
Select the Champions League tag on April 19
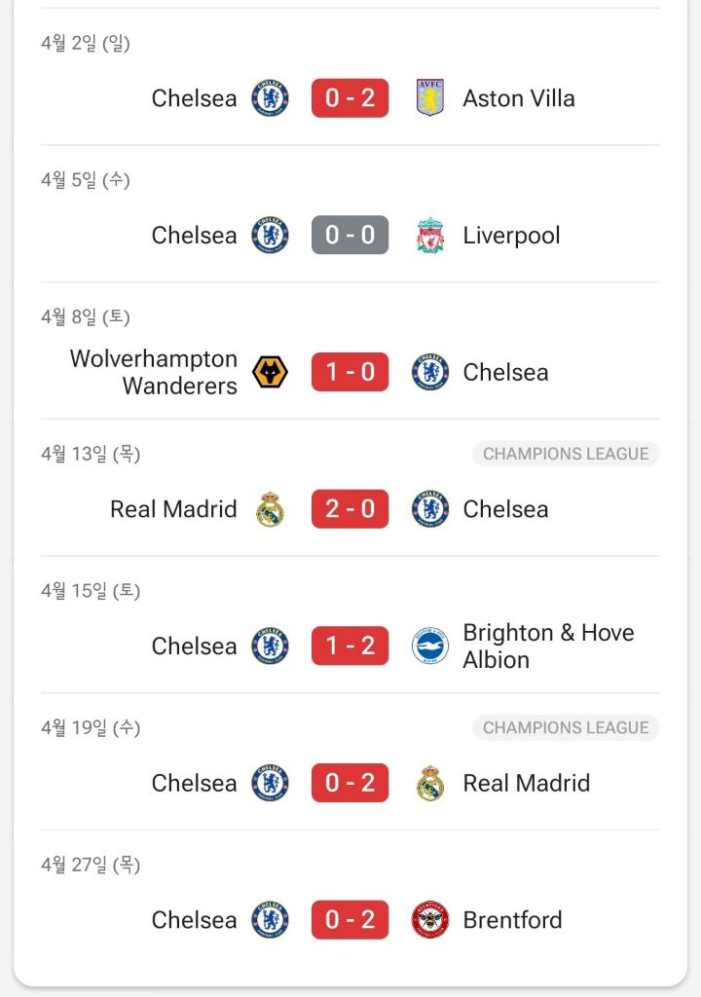click(566, 727)
